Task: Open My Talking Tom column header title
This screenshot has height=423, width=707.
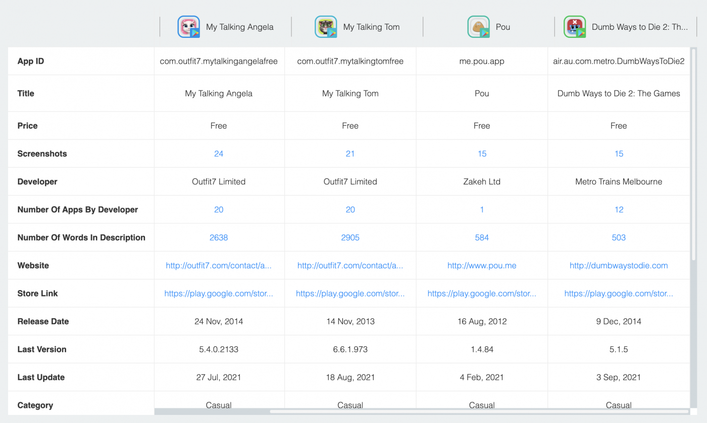Action: [x=371, y=27]
